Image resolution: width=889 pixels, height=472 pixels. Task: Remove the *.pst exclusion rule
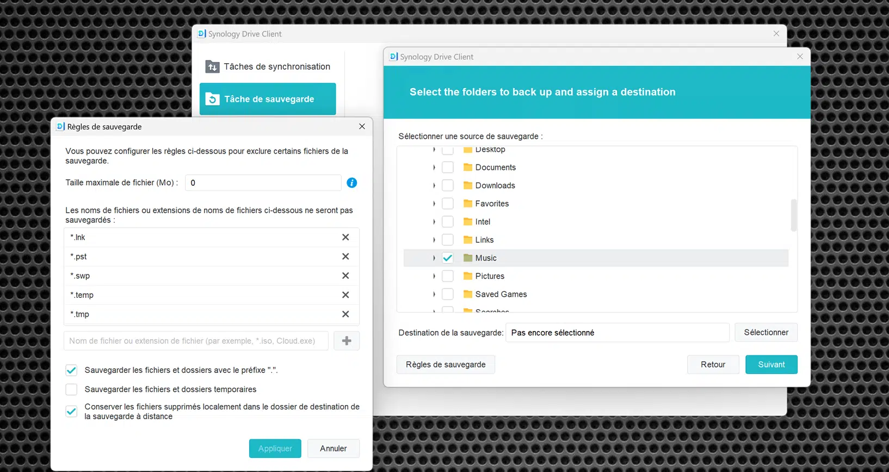345,256
